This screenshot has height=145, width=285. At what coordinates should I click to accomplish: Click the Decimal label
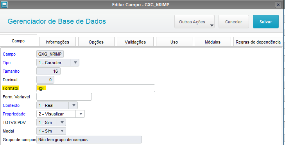[x=10, y=80]
